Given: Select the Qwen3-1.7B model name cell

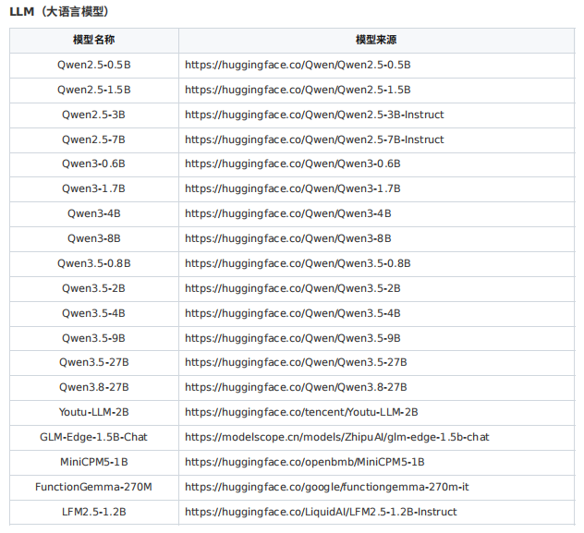Looking at the screenshot, I should [x=94, y=189].
